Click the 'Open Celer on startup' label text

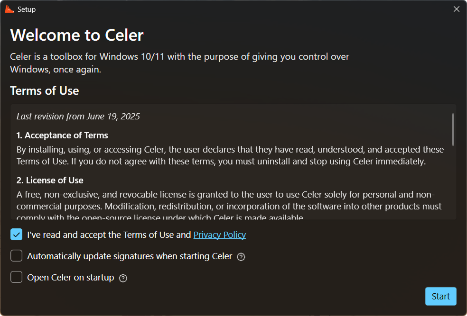click(70, 278)
